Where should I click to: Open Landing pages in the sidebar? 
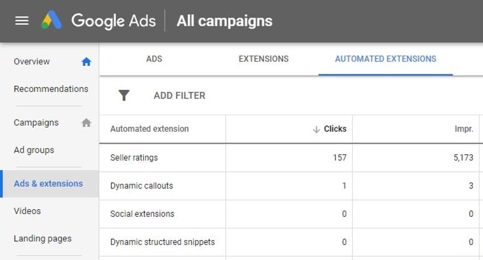43,239
